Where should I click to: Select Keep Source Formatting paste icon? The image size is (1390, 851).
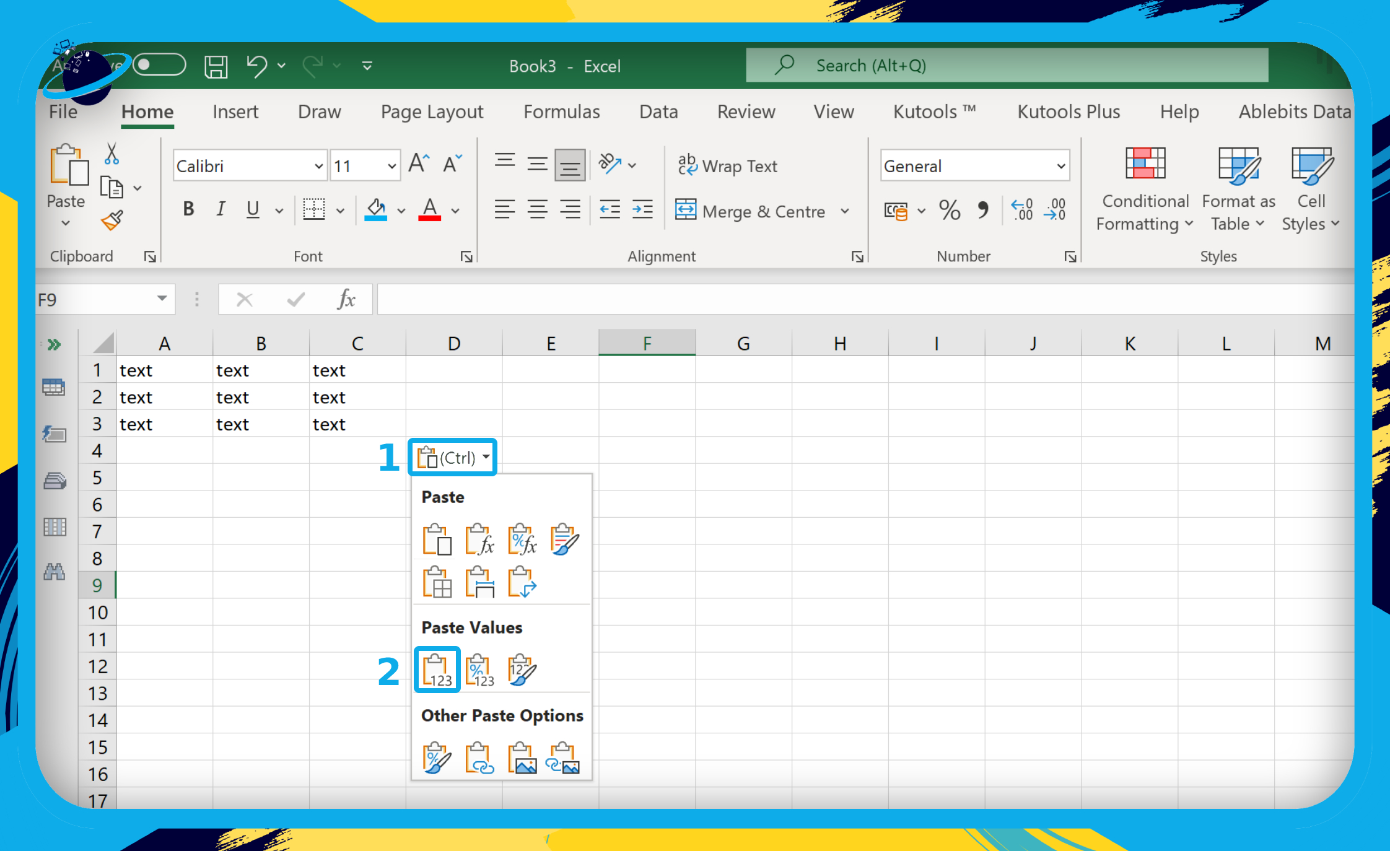point(564,539)
